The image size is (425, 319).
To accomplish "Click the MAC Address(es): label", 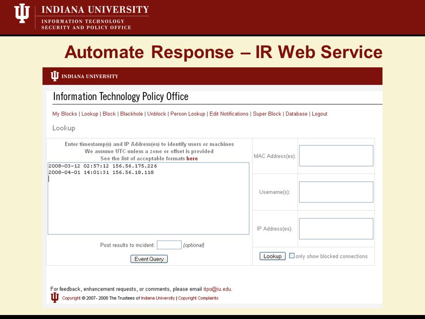I will [x=275, y=156].
